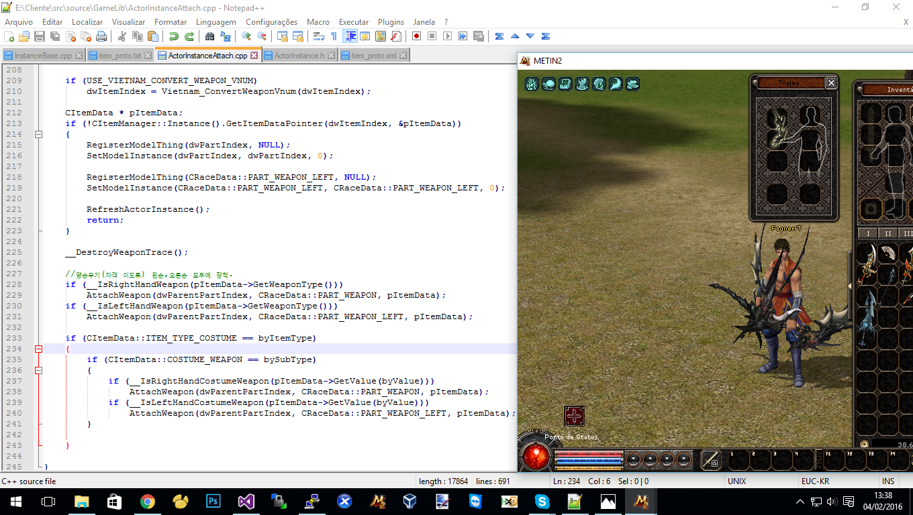
Task: Select inventory page I in Metin2
Action: pos(869,233)
